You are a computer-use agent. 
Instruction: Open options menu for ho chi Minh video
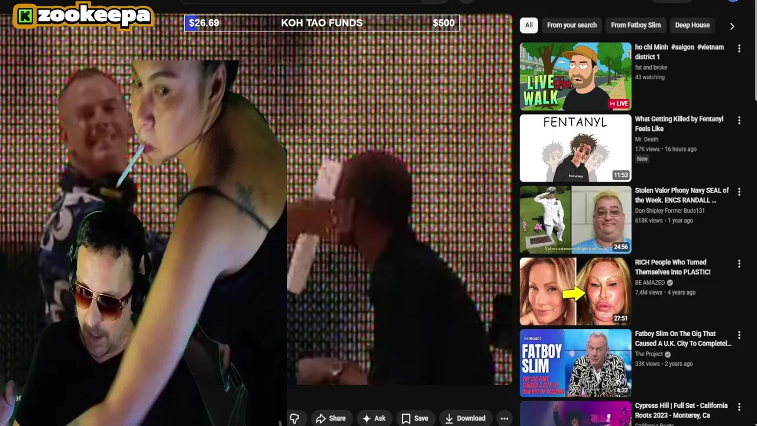739,49
